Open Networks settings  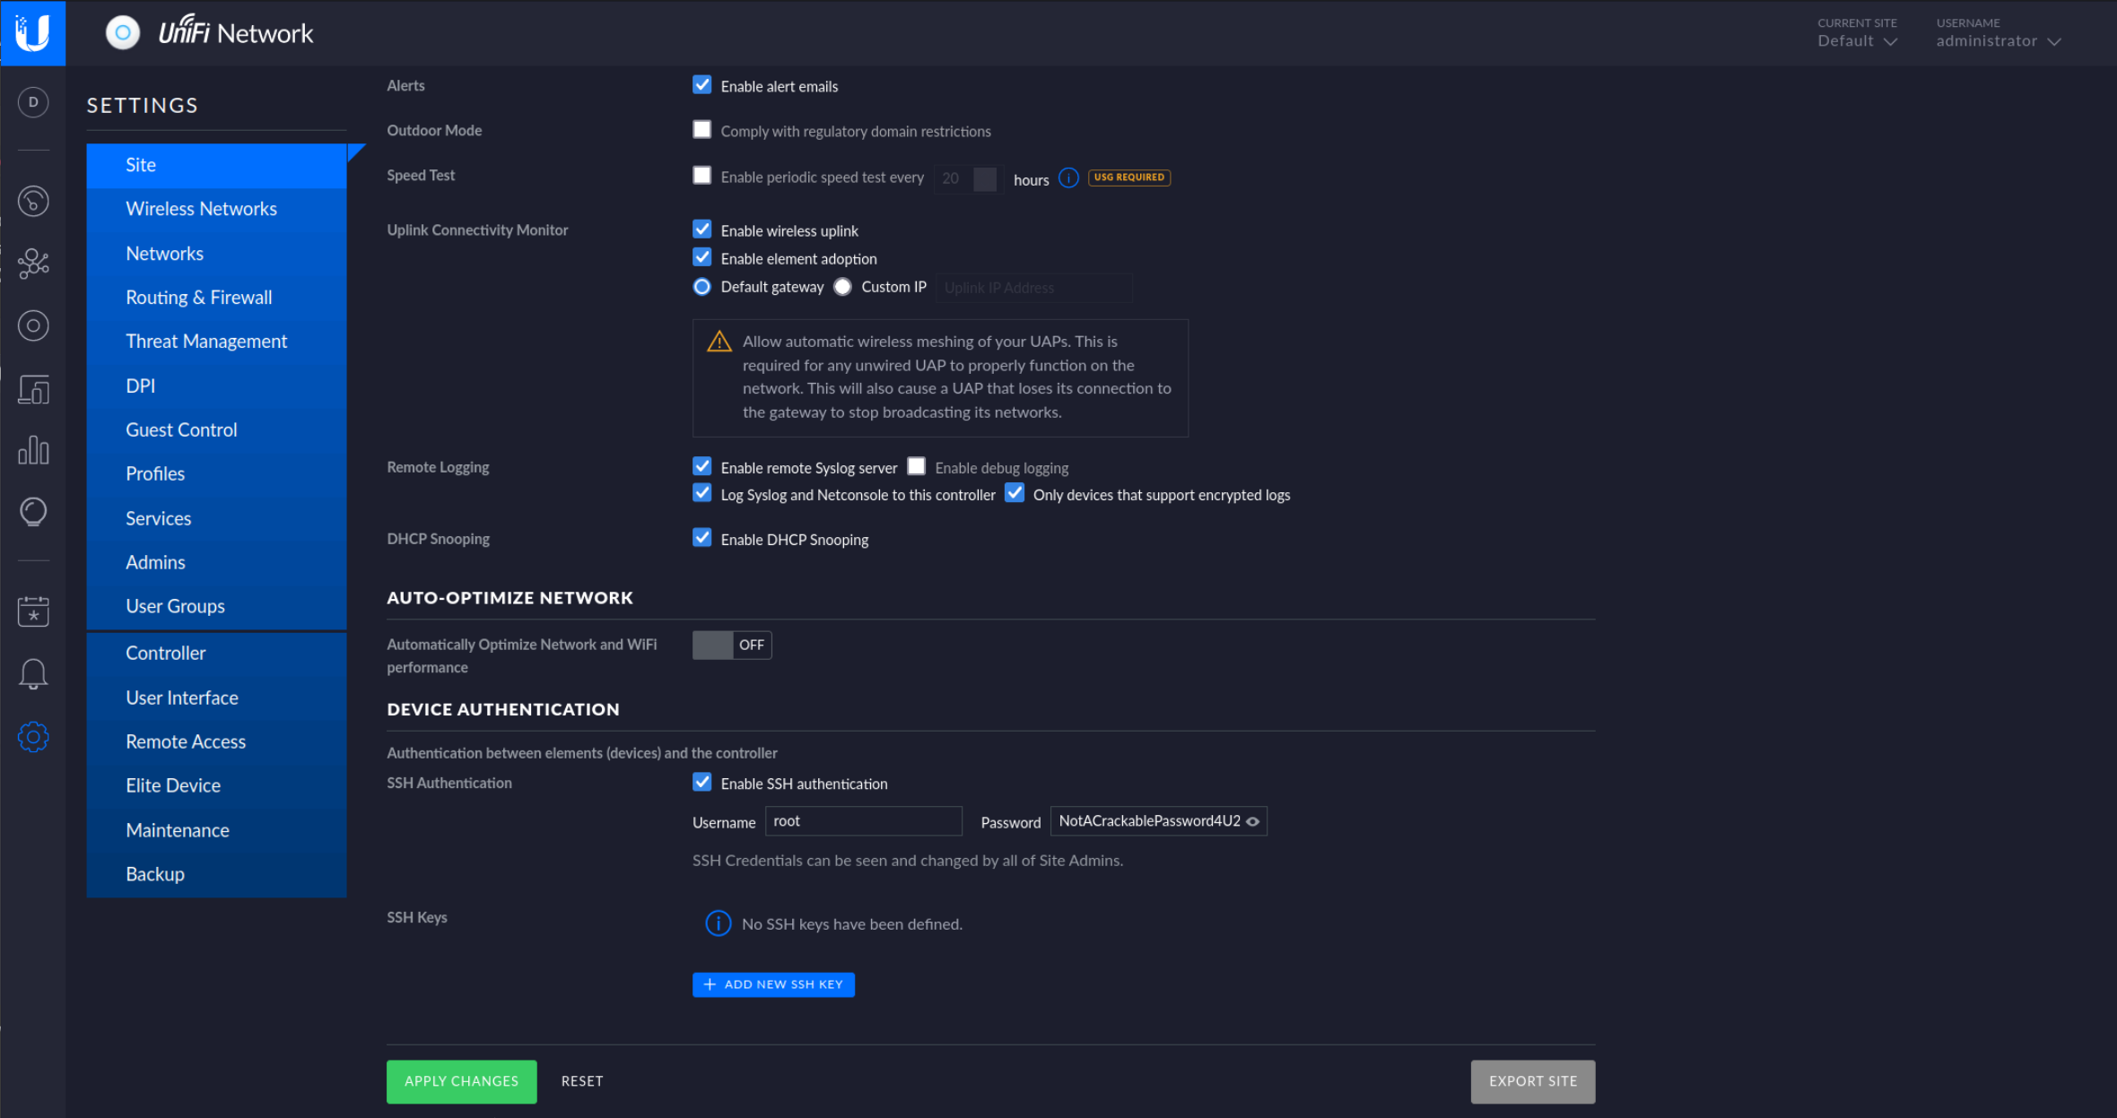pos(216,254)
